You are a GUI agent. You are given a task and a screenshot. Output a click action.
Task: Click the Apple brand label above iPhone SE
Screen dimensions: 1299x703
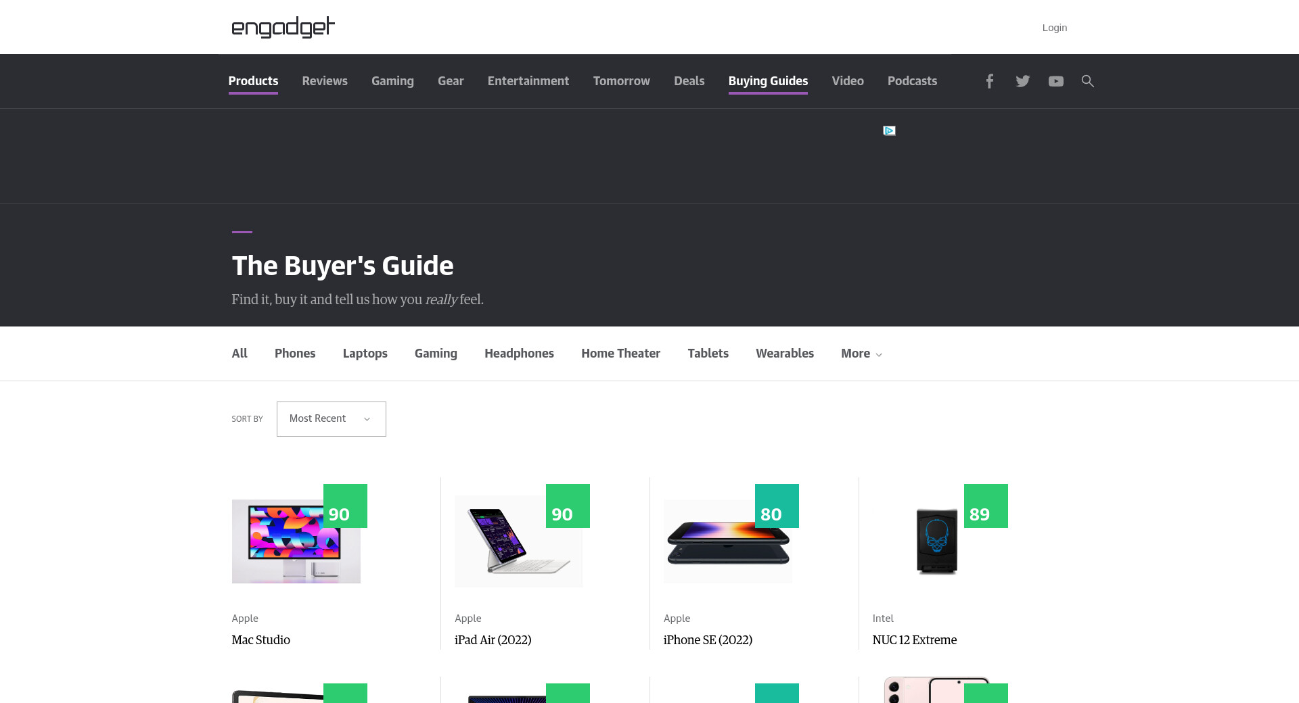click(677, 619)
